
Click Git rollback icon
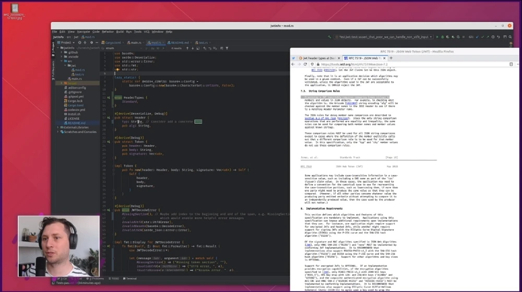coord(499,37)
